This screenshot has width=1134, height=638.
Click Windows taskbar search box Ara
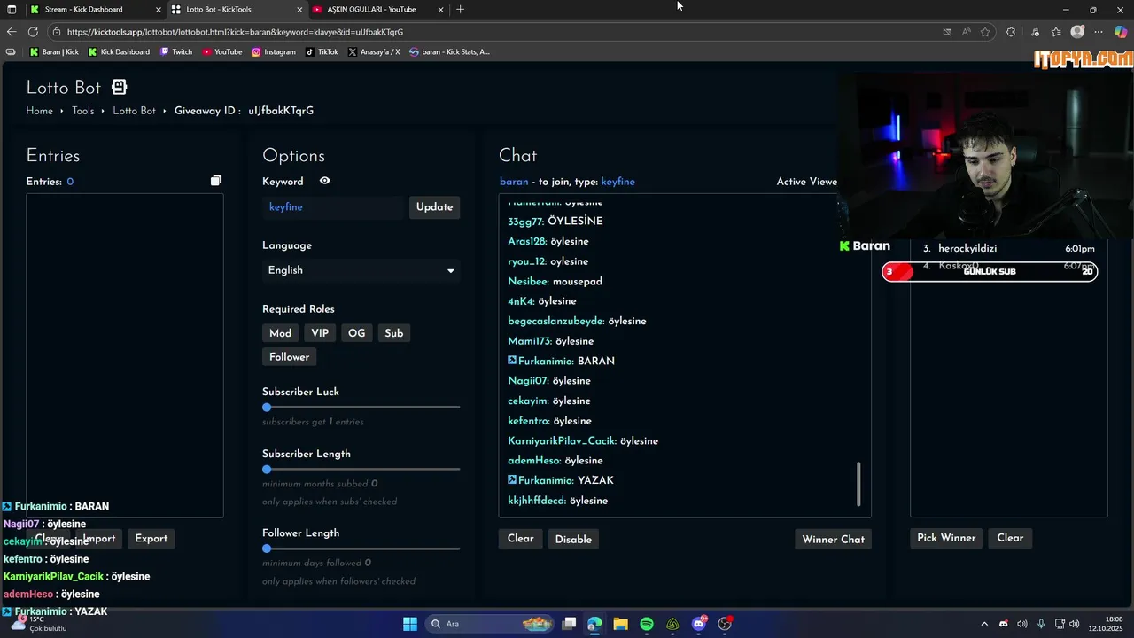[488, 624]
